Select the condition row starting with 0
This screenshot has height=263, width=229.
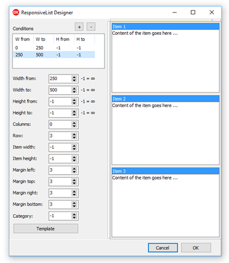click(x=54, y=48)
